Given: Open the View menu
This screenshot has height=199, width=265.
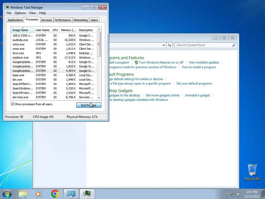Looking at the screenshot, I should click(x=32, y=13).
